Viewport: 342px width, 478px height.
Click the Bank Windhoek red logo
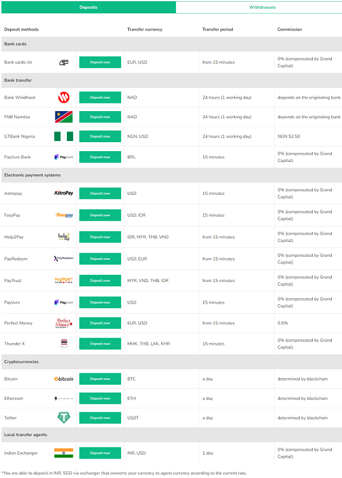pos(64,97)
